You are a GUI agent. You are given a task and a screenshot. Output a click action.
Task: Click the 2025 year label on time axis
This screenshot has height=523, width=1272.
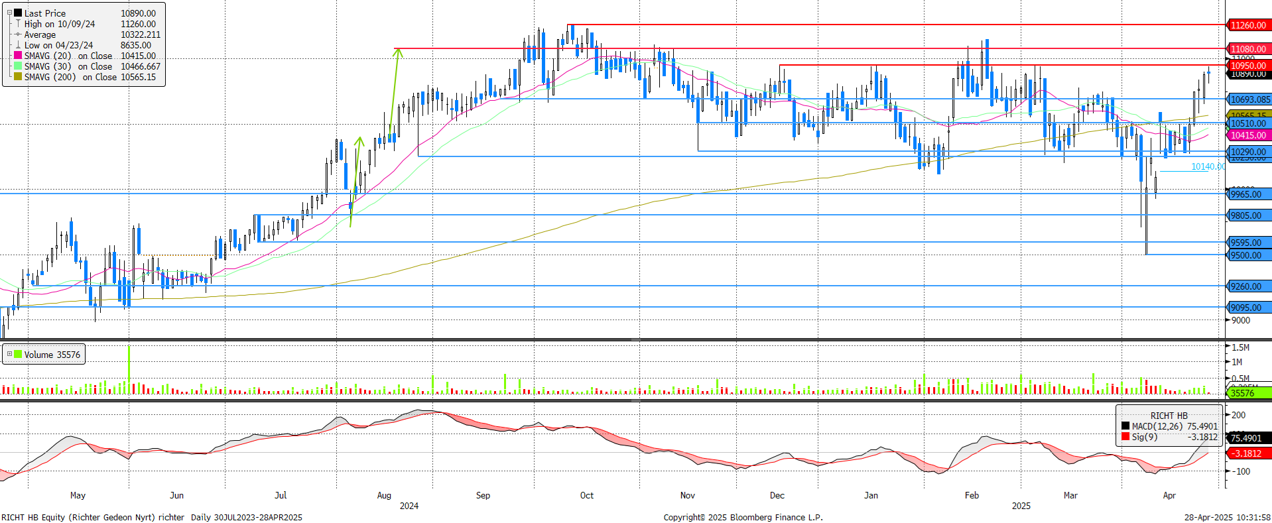[1021, 506]
